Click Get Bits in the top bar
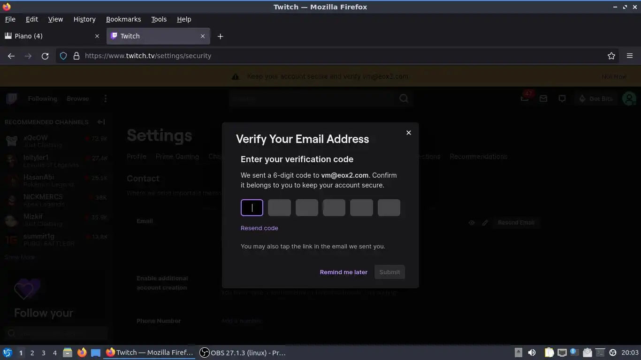Viewport: 641px width, 360px height. 596,98
